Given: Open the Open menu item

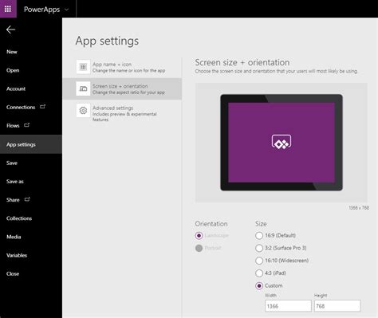Looking at the screenshot, I should click(x=13, y=70).
